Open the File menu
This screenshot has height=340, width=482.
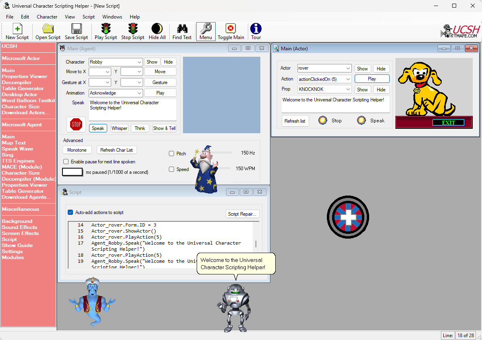(x=10, y=17)
